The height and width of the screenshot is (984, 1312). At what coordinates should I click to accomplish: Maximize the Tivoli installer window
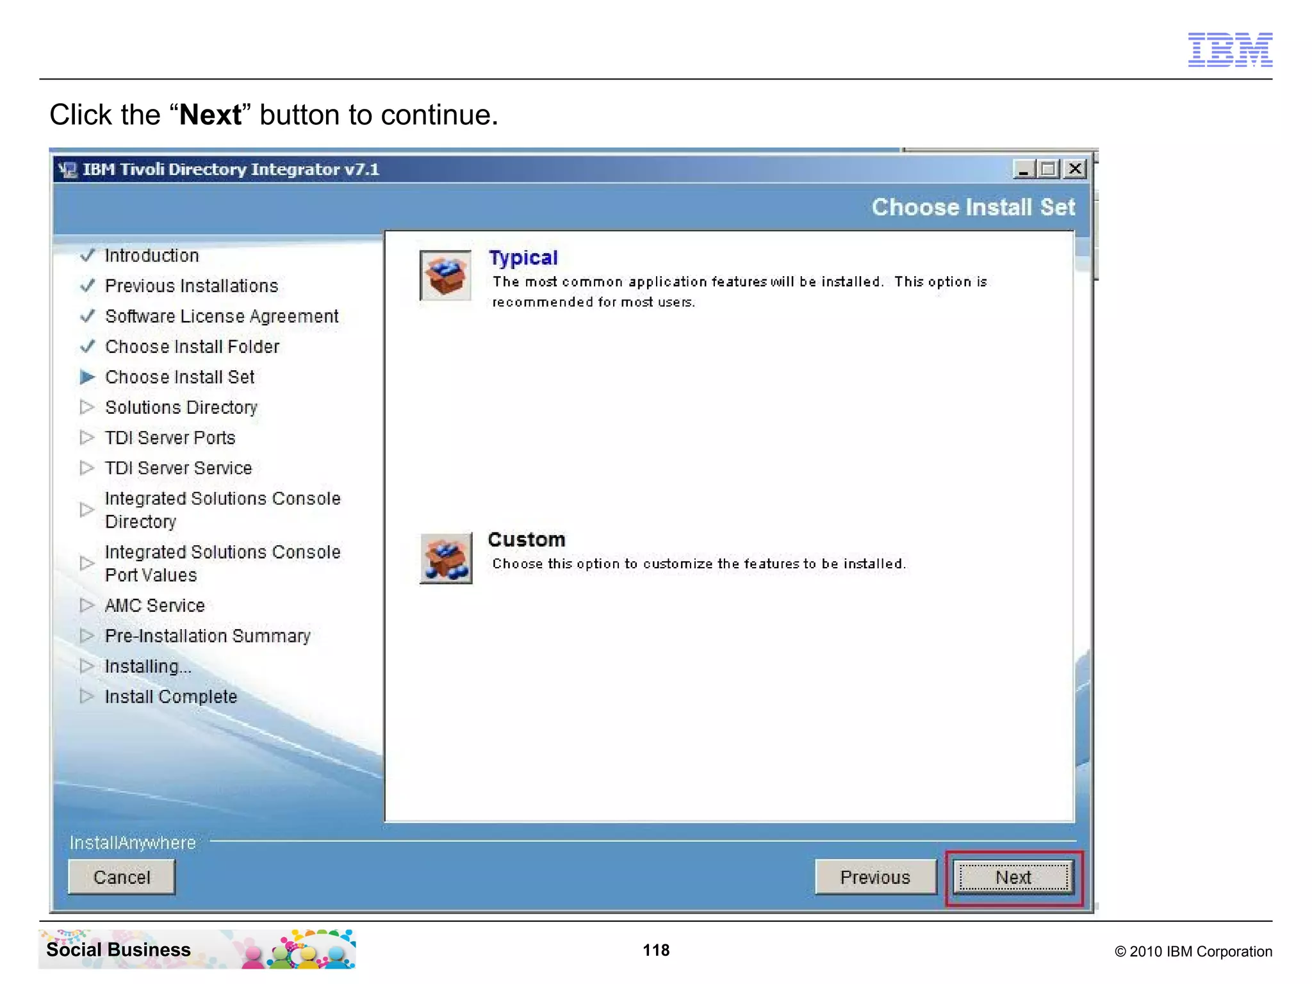coord(1049,169)
